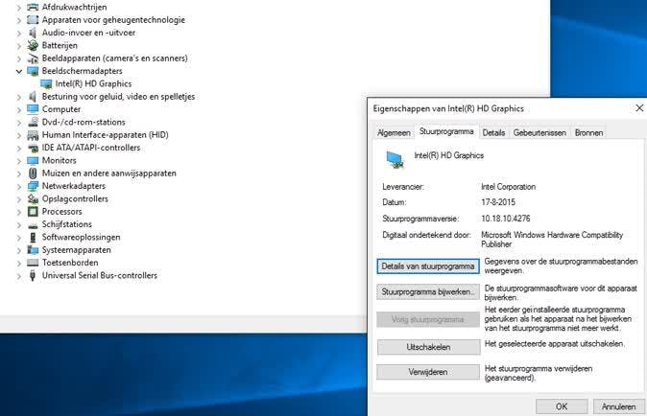Expand the Batterijen node arrow
This screenshot has width=647, height=416.
coord(19,46)
